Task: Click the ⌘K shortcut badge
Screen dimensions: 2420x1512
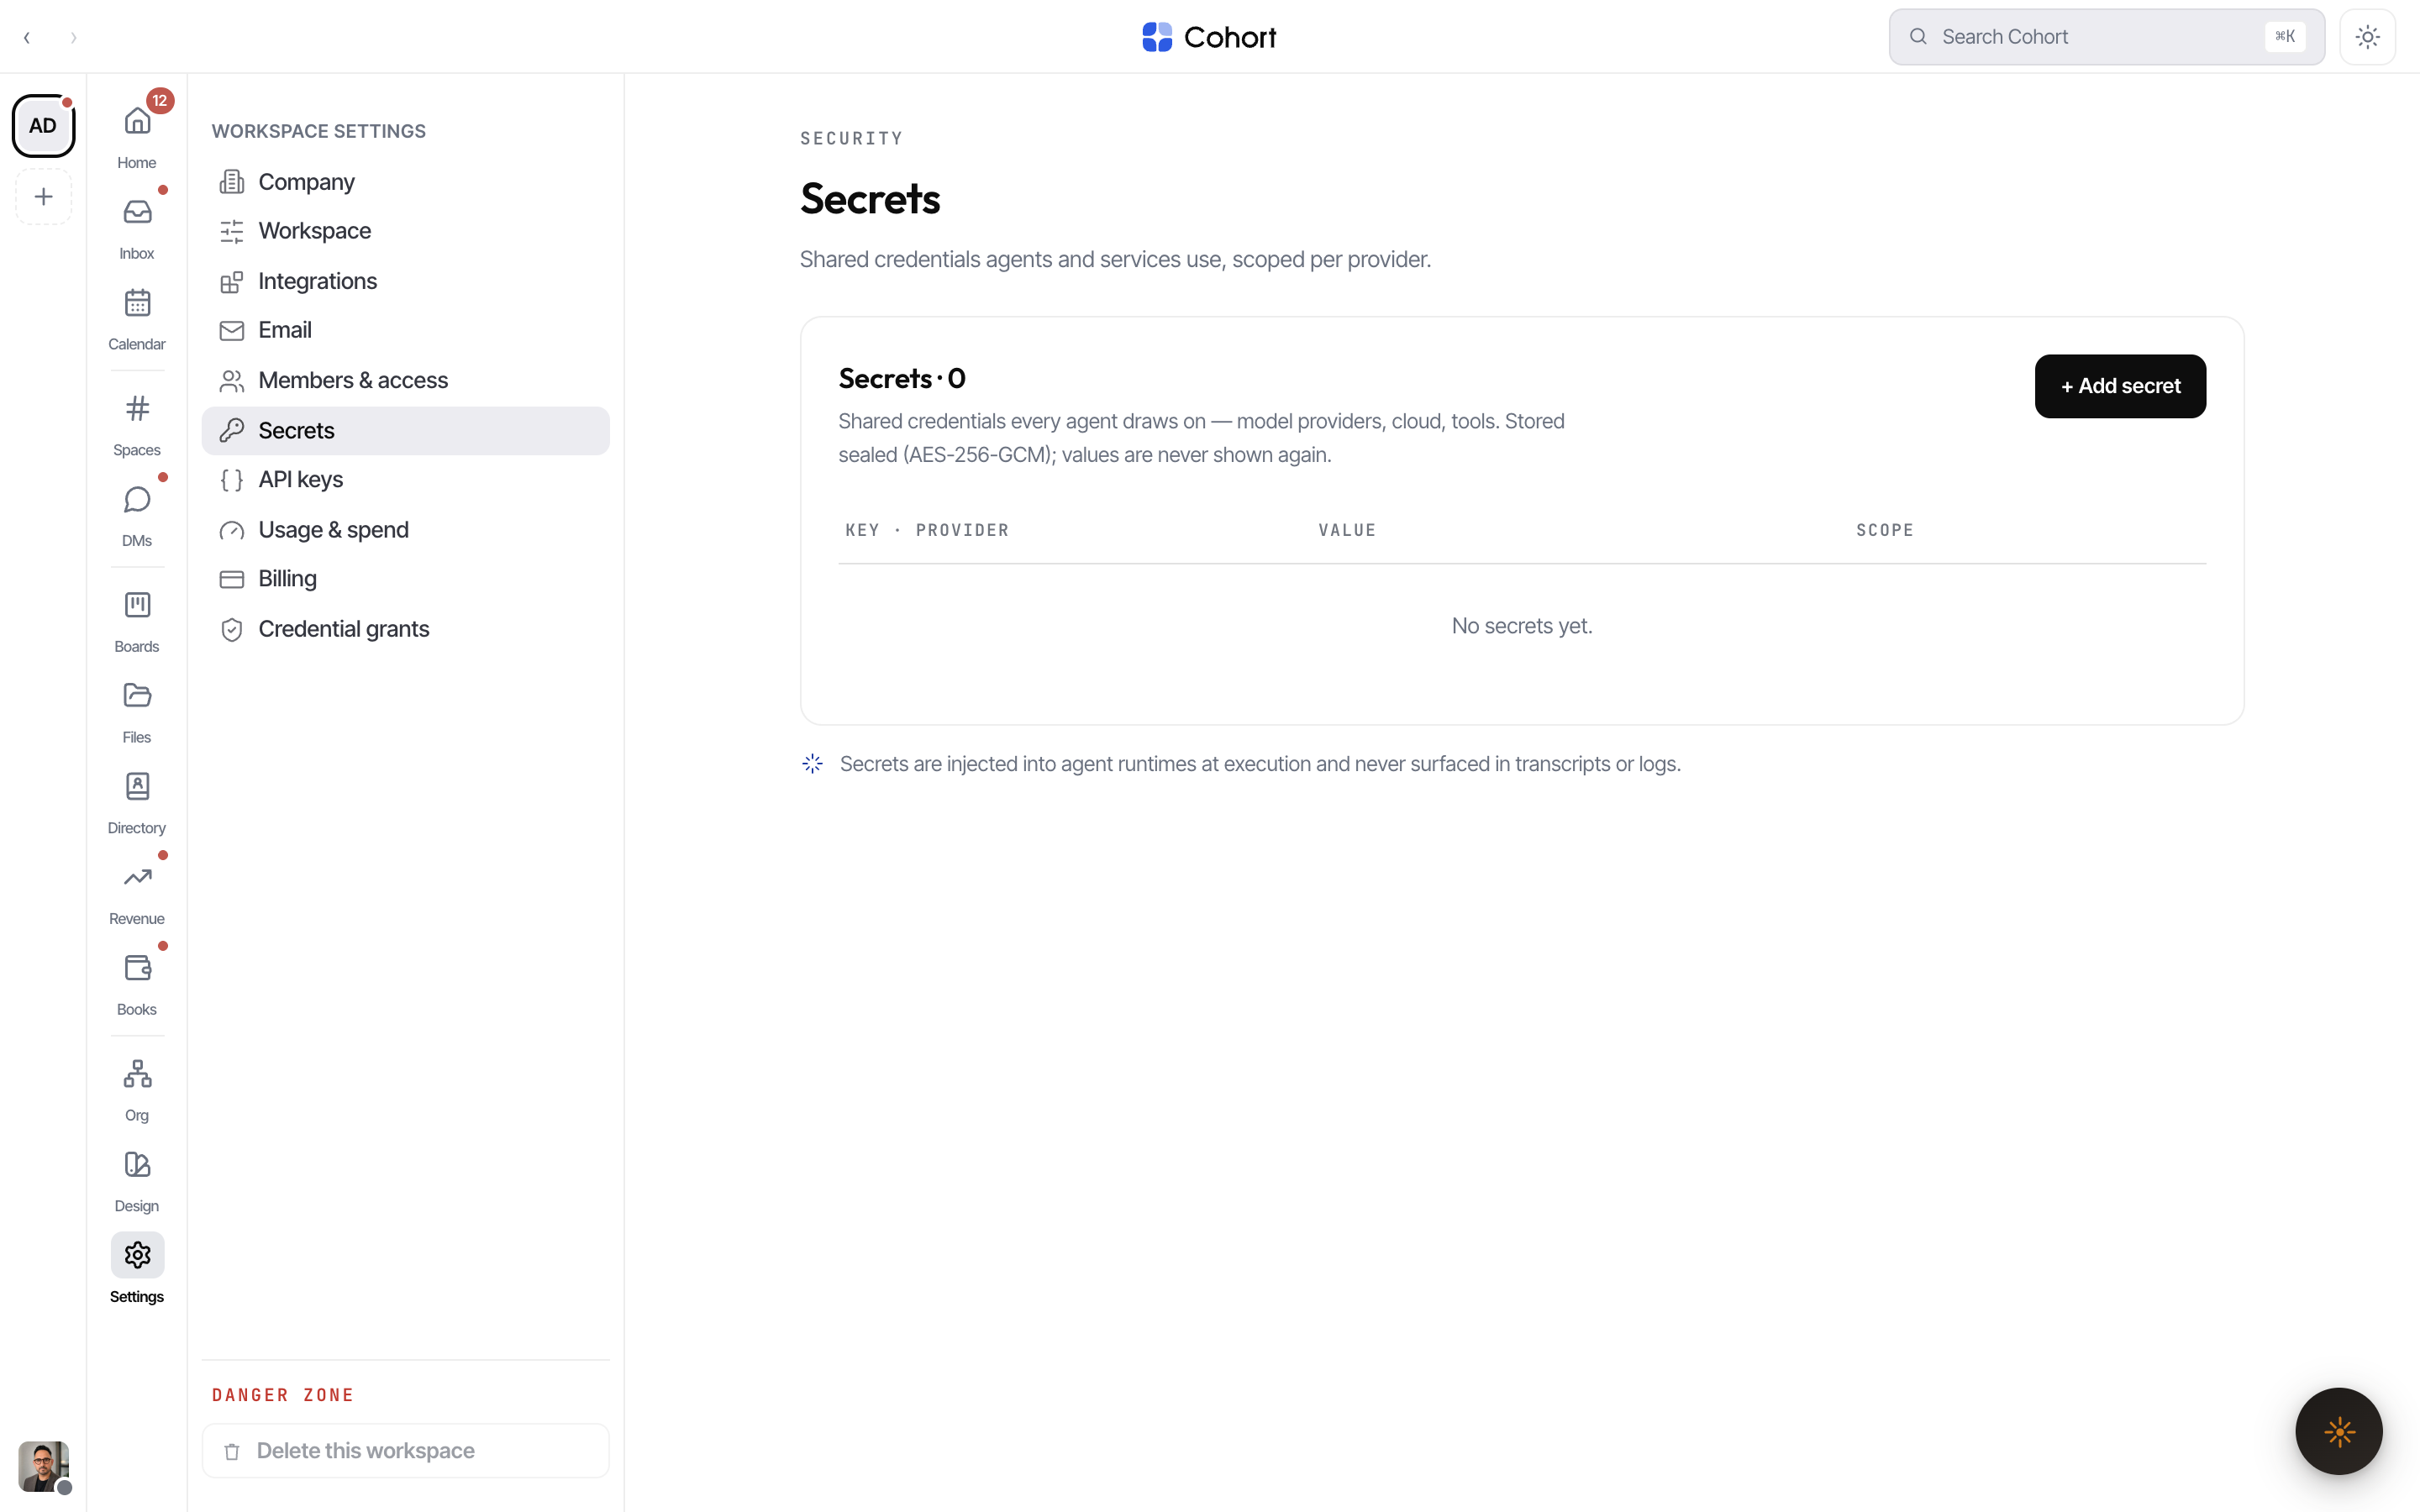Action: pos(2285,37)
